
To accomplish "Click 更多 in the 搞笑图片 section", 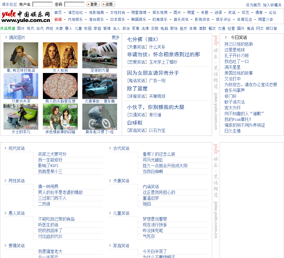I will pos(116,37).
